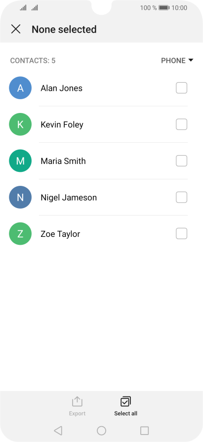Mark the Zoe Taylor checkbox
Image resolution: width=203 pixels, height=442 pixels.
181,234
